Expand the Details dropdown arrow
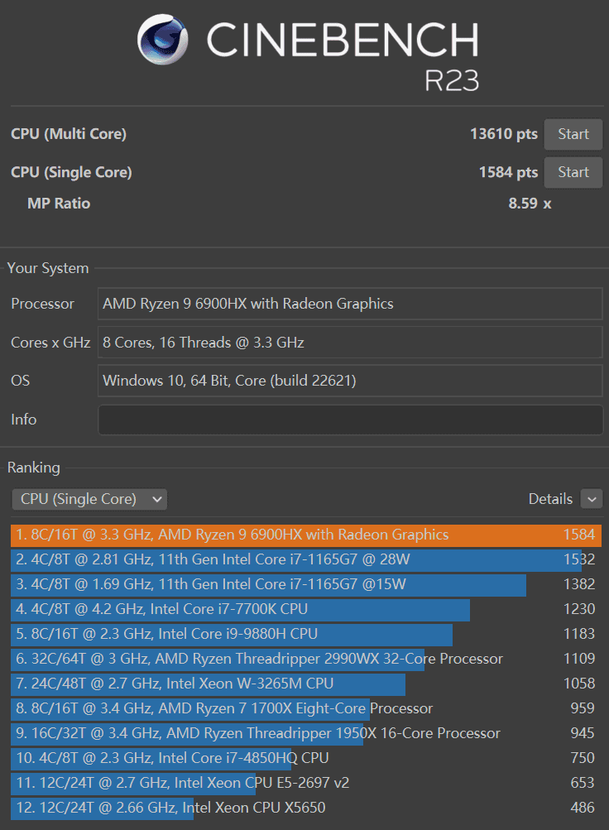The width and height of the screenshot is (609, 830). click(591, 499)
